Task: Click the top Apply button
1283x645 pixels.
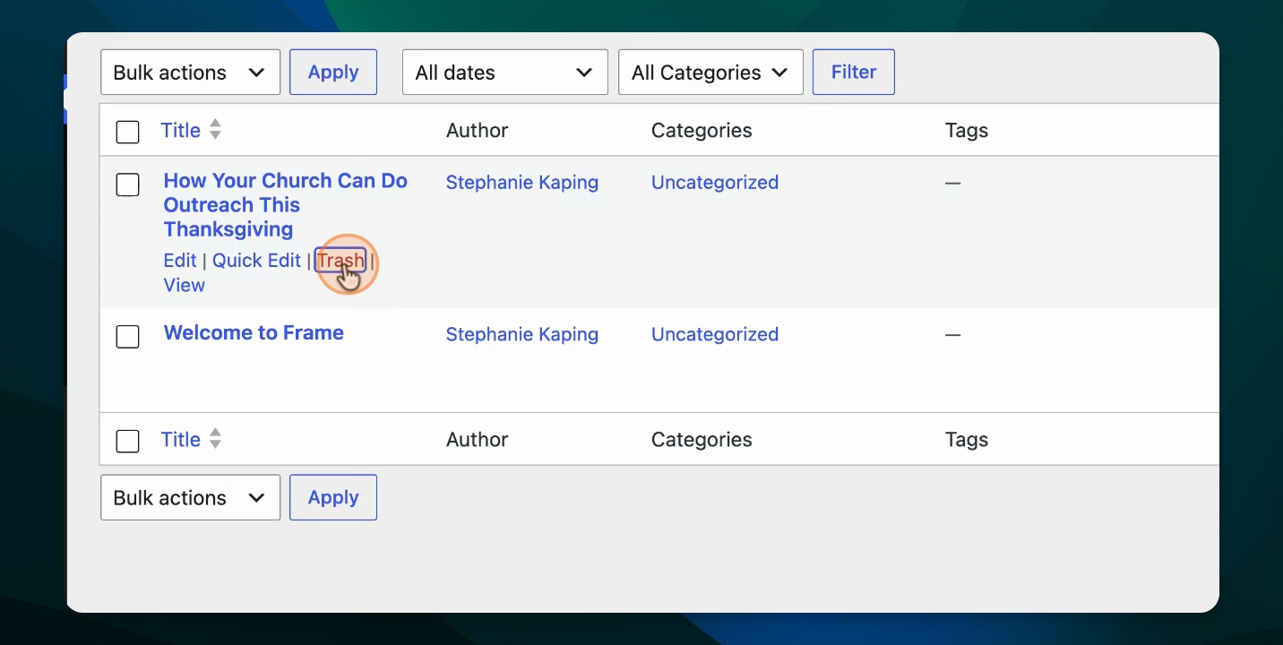Action: (333, 73)
